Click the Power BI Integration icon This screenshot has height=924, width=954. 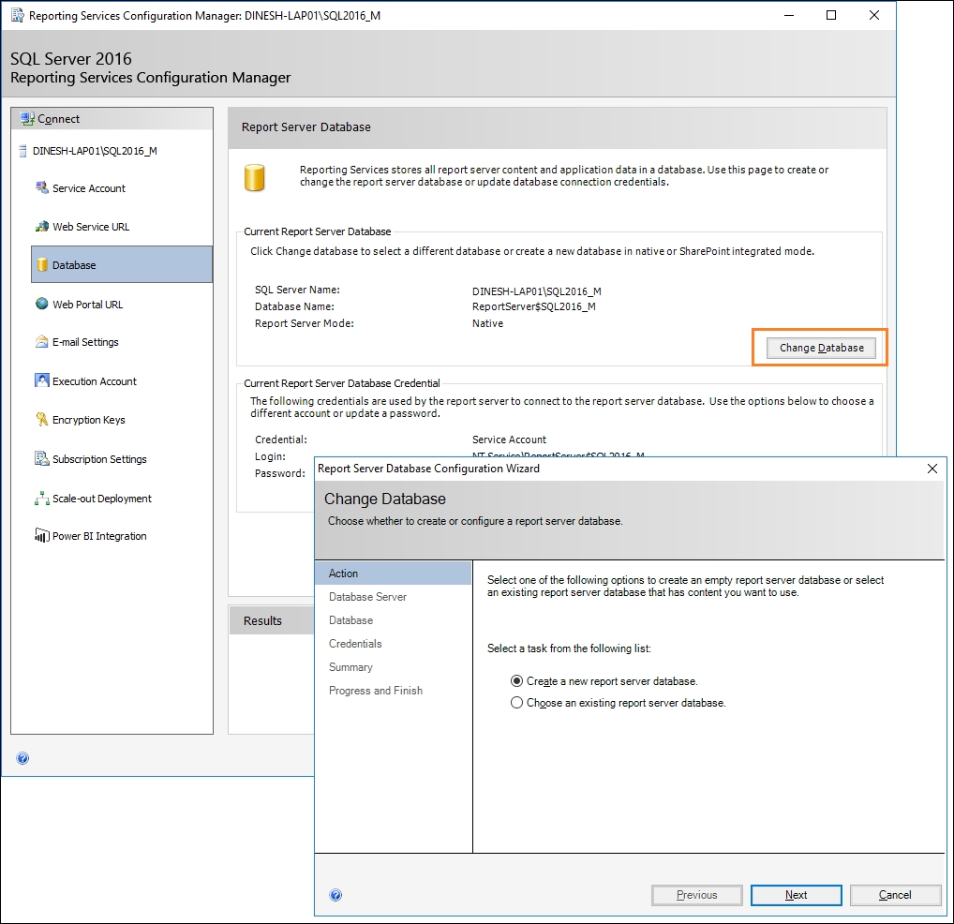41,535
